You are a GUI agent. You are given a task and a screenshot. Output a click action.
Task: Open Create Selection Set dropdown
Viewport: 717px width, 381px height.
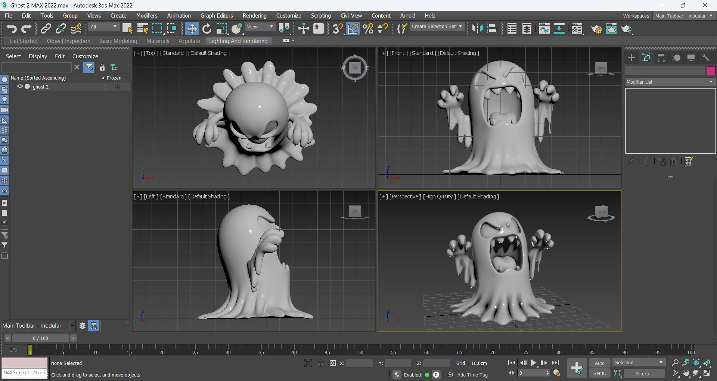pos(437,27)
